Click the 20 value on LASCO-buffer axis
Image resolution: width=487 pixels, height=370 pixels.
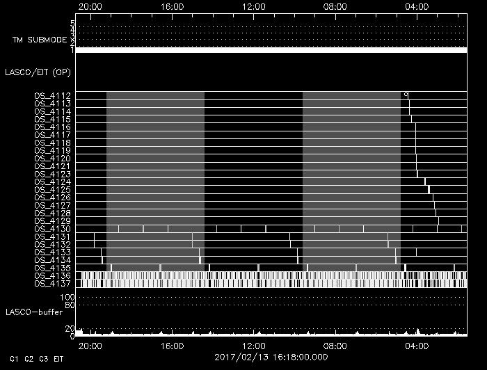[x=70, y=329]
